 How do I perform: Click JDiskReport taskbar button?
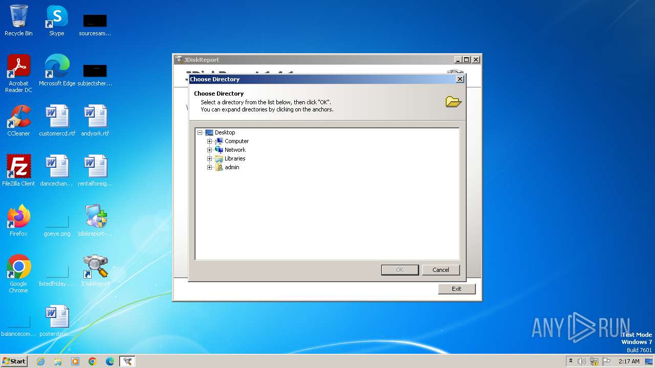pyautogui.click(x=127, y=361)
